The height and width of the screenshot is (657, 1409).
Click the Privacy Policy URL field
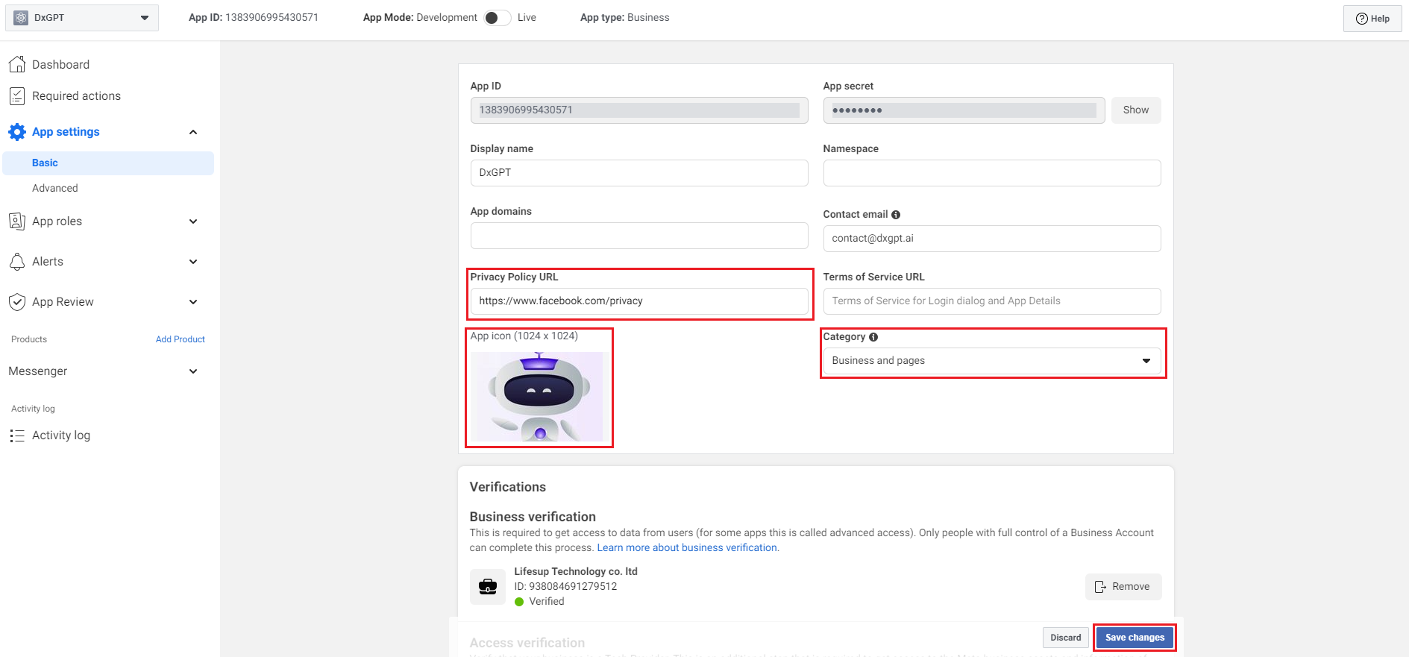coord(638,301)
